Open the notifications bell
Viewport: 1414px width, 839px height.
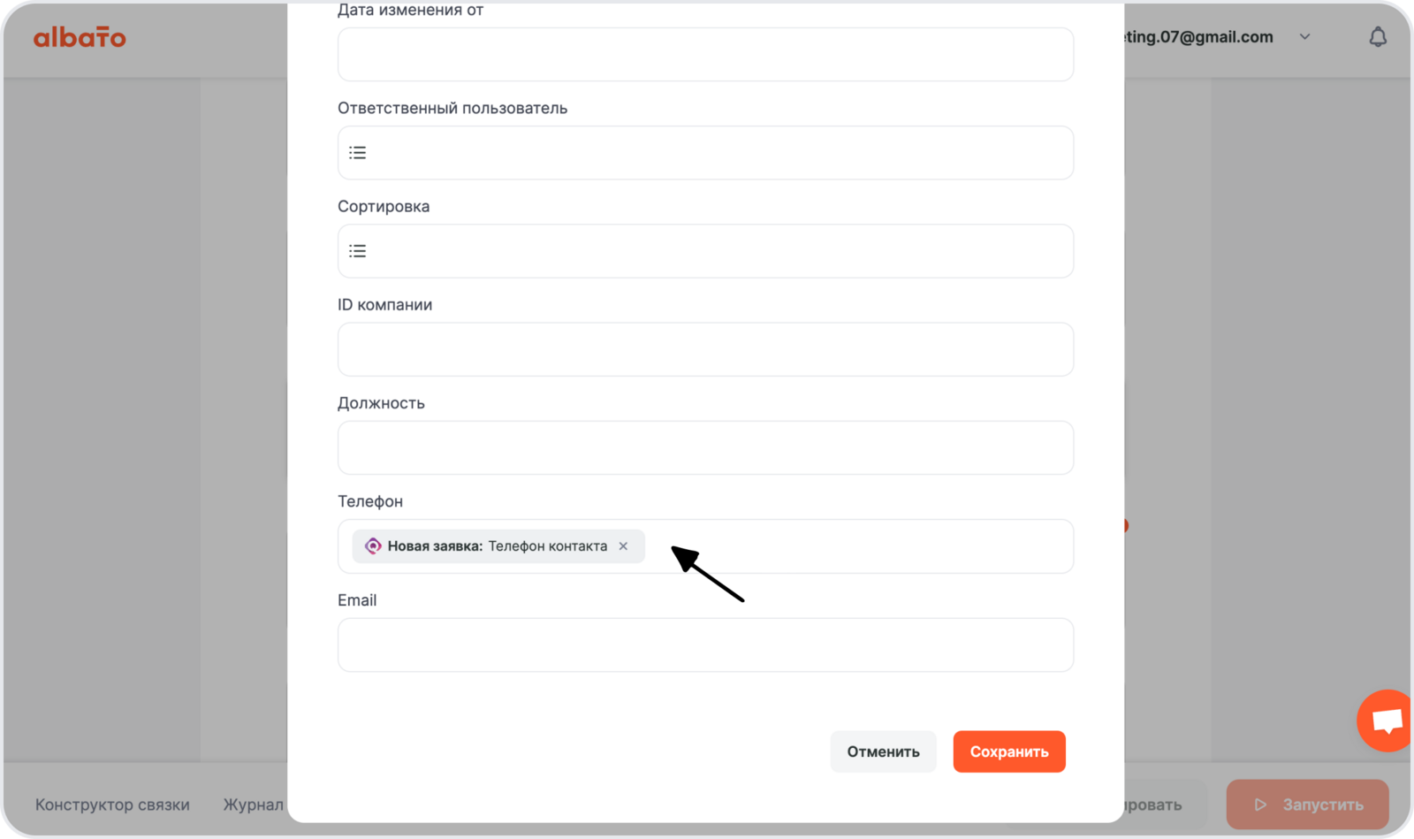tap(1377, 37)
